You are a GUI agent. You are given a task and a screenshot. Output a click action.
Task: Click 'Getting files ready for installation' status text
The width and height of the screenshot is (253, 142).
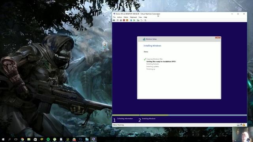[161, 62]
